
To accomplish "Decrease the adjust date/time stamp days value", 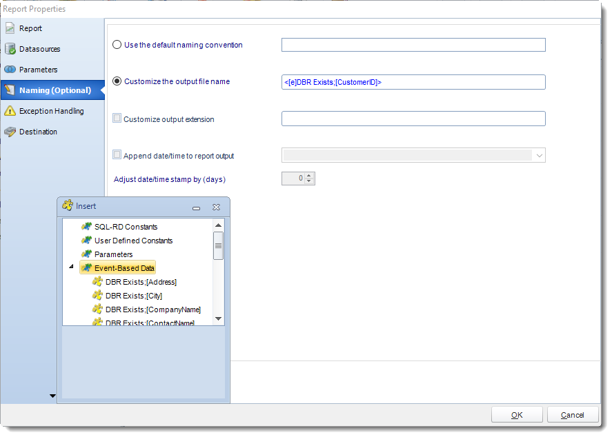I will pyautogui.click(x=309, y=181).
